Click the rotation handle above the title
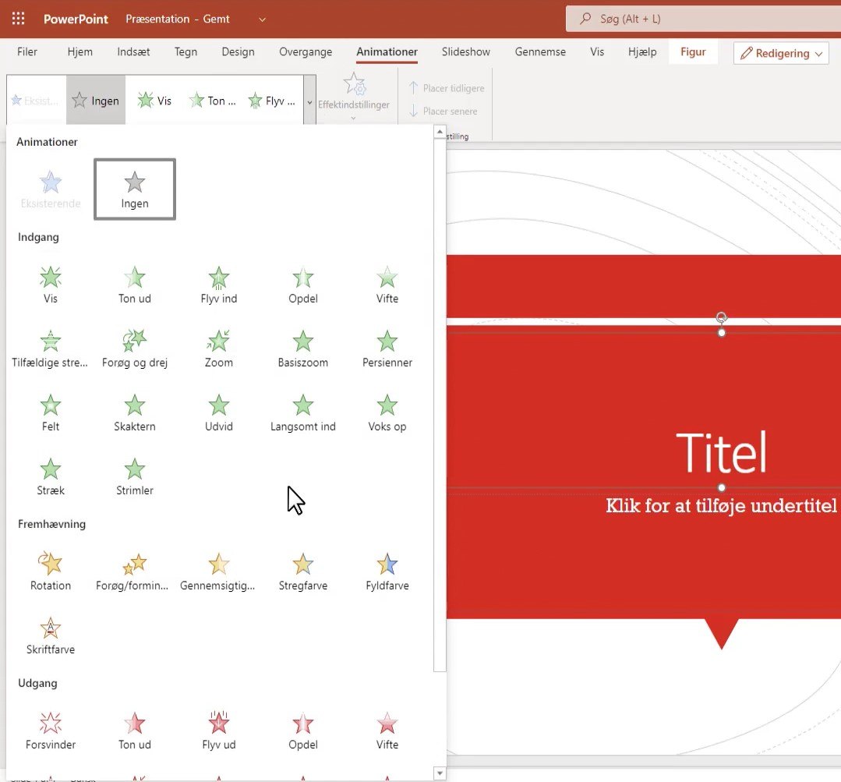841x782 pixels. tap(722, 317)
